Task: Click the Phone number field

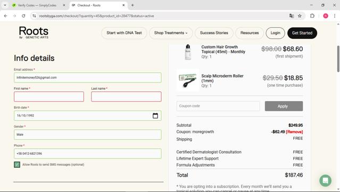Action: coord(88,153)
